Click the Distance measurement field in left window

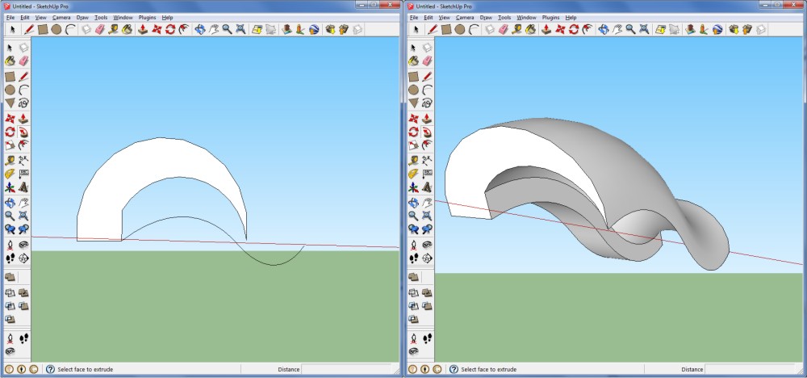(x=347, y=369)
